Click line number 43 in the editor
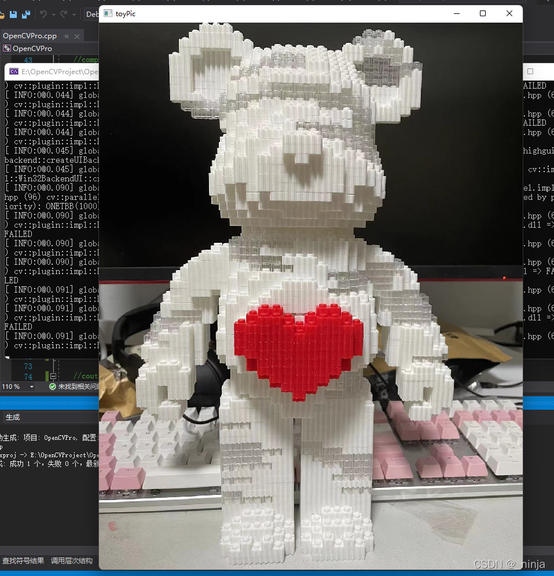554x576 pixels. [28, 60]
